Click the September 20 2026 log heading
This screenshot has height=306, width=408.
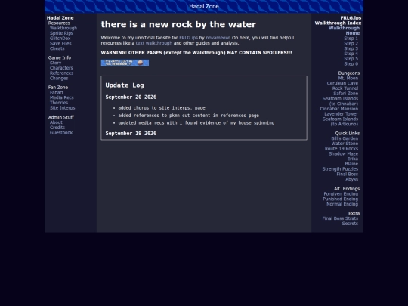(x=131, y=97)
